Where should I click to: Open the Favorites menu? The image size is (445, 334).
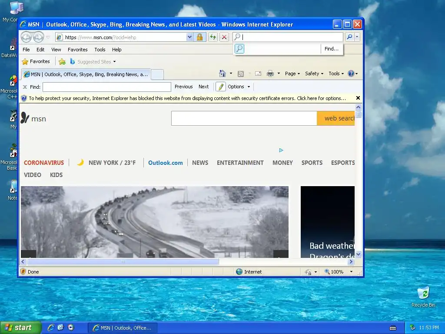click(x=77, y=50)
